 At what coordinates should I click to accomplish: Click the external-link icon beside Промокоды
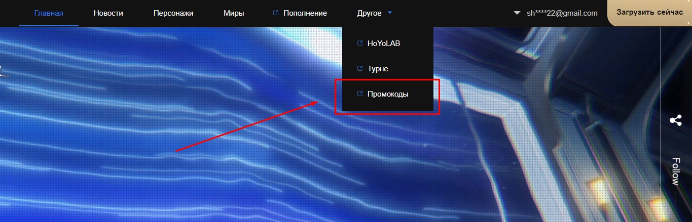pos(360,94)
